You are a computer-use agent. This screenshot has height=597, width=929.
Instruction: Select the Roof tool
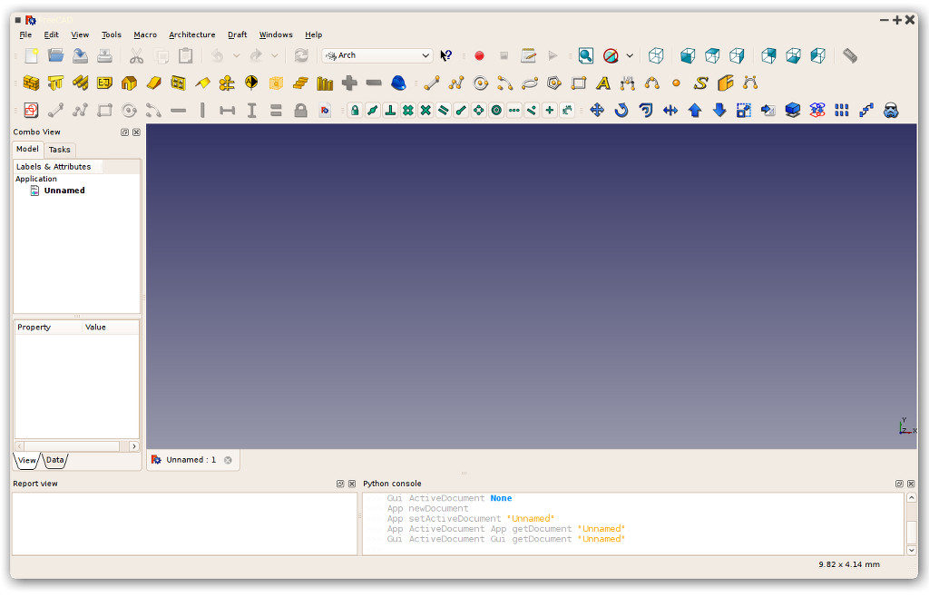202,83
